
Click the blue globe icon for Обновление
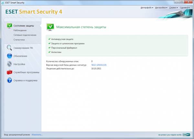(x=9, y=56)
